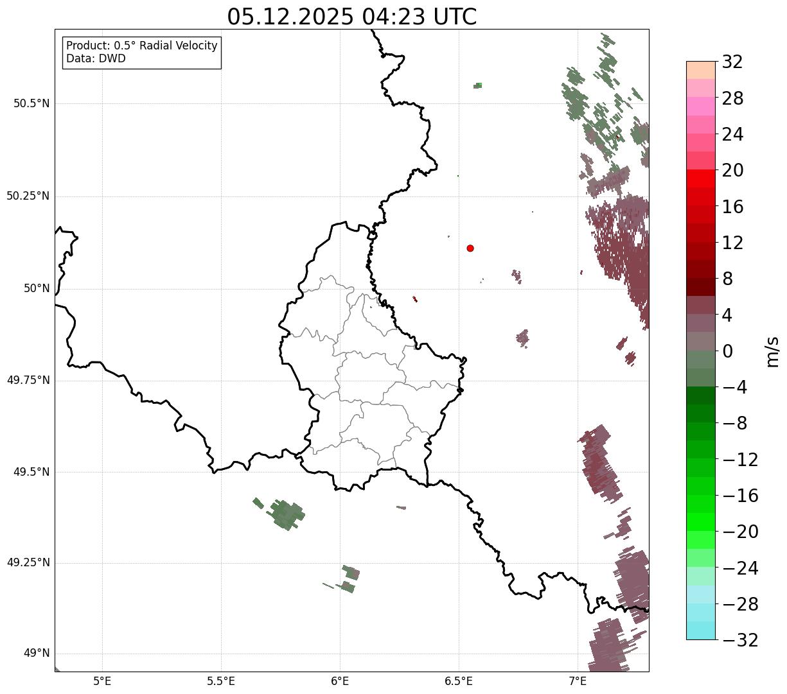Click the 'm/s' colorbar unit label
787x694 pixels.
click(x=772, y=351)
